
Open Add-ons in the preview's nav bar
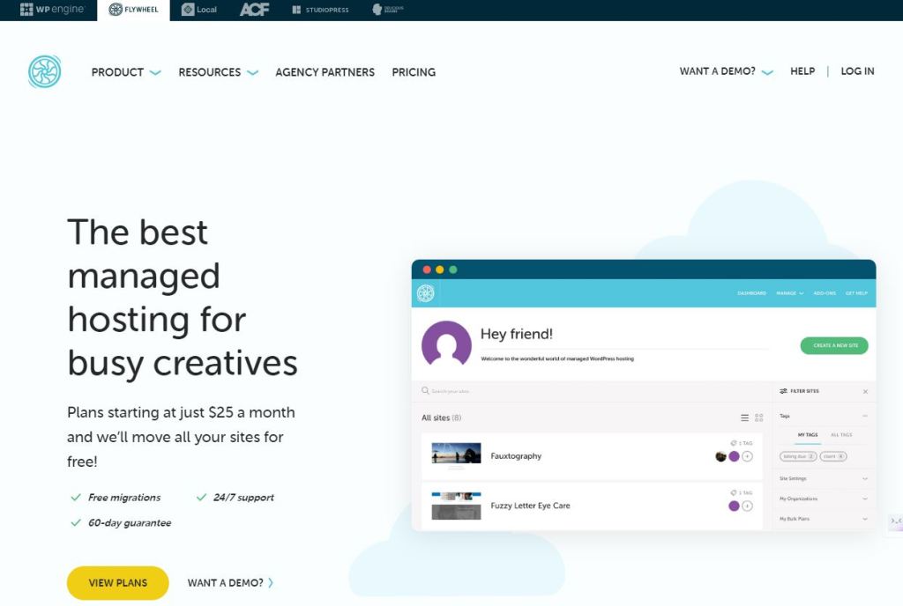pyautogui.click(x=825, y=293)
